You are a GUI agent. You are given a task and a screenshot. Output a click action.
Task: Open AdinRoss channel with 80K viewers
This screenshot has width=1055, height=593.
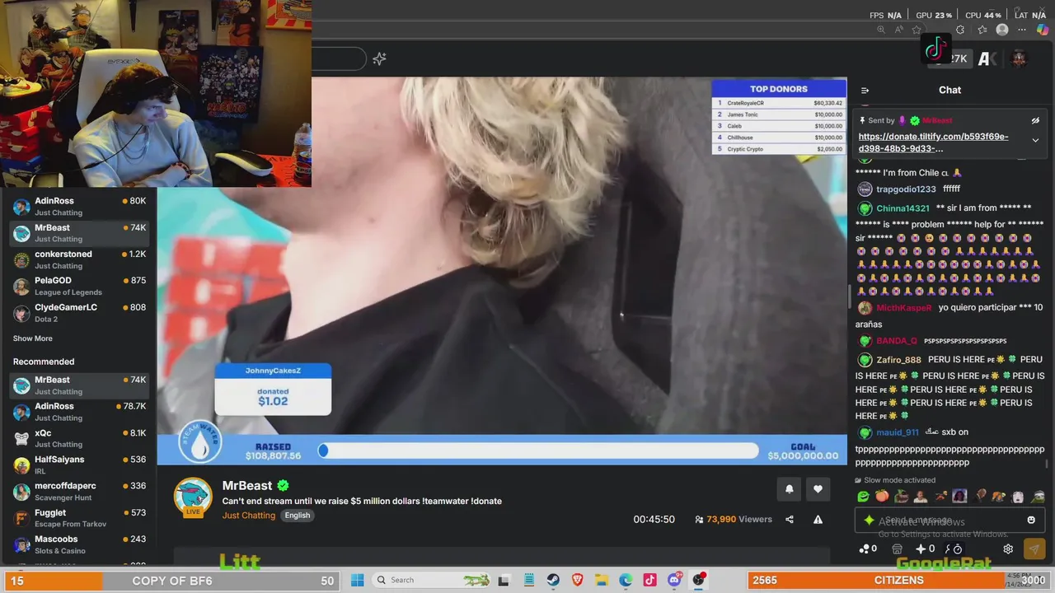[x=78, y=207]
